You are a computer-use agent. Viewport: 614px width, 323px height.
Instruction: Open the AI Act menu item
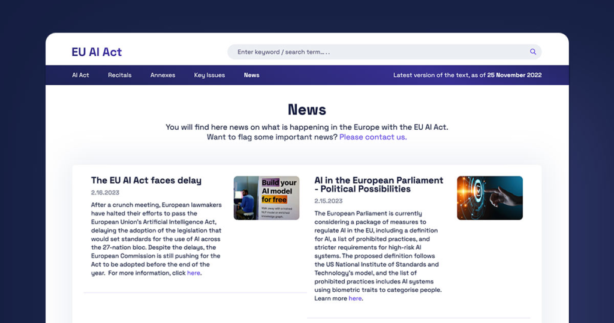[x=80, y=75]
